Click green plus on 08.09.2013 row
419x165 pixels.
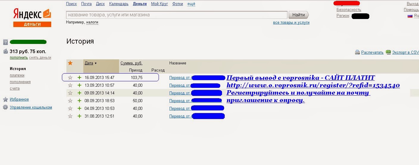[x=79, y=101]
